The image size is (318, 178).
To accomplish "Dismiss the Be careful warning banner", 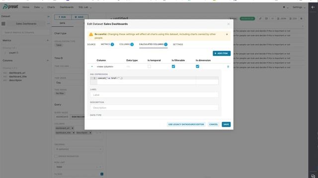I will coord(227,34).
